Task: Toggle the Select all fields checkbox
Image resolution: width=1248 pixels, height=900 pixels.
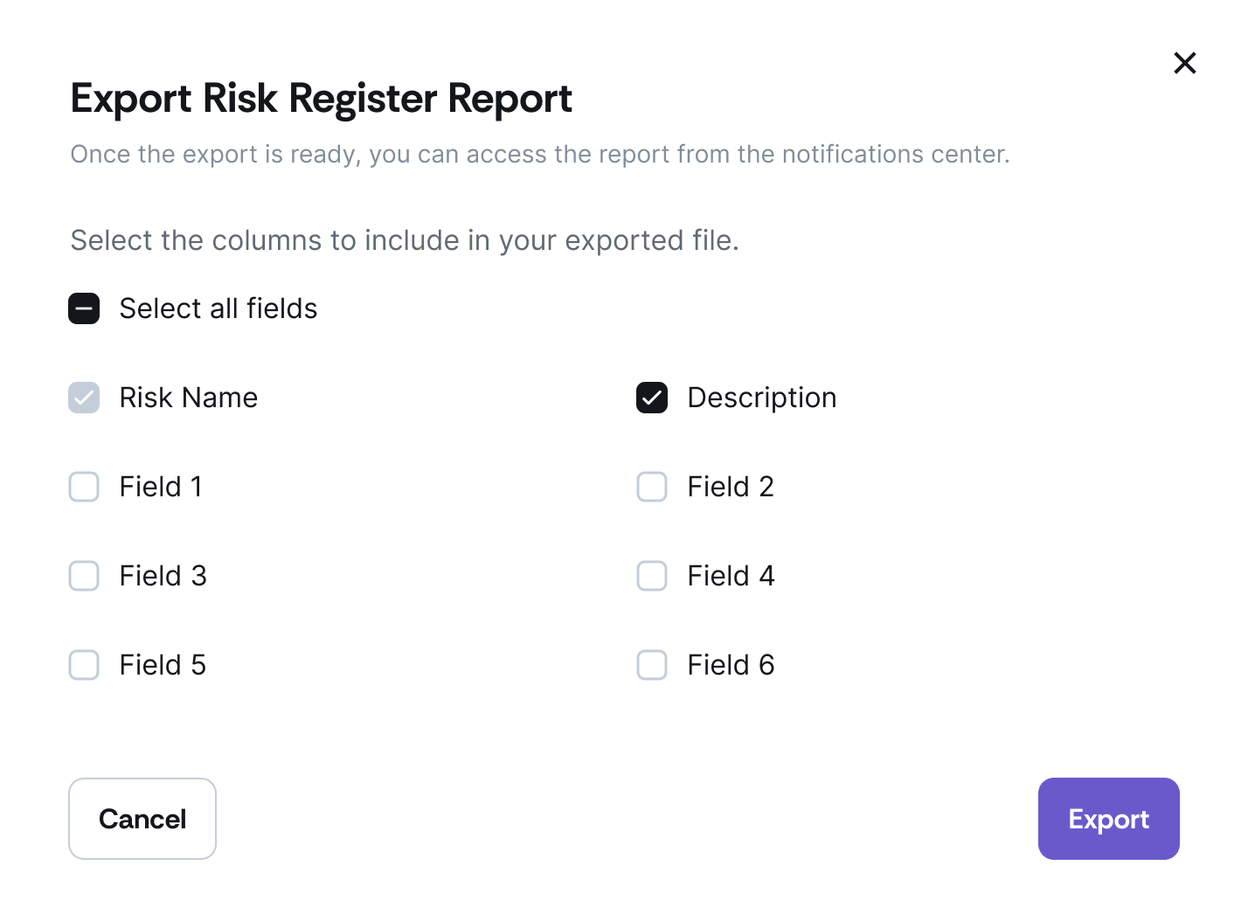Action: click(x=84, y=308)
